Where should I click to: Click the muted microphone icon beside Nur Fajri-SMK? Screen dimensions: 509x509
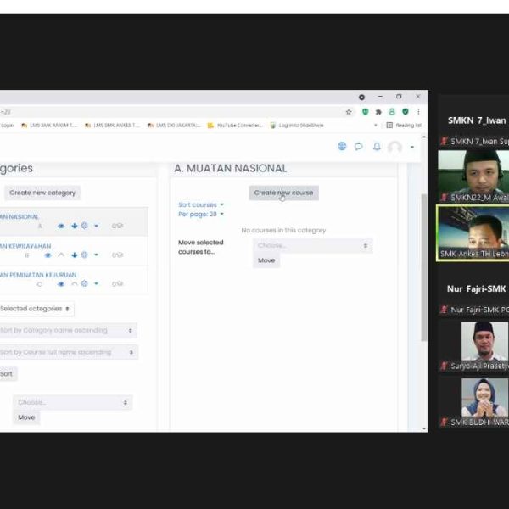coord(444,310)
